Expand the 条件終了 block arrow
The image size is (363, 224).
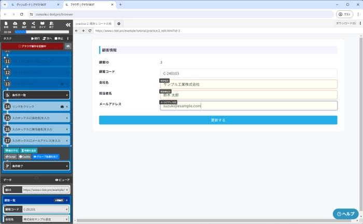[67, 166]
